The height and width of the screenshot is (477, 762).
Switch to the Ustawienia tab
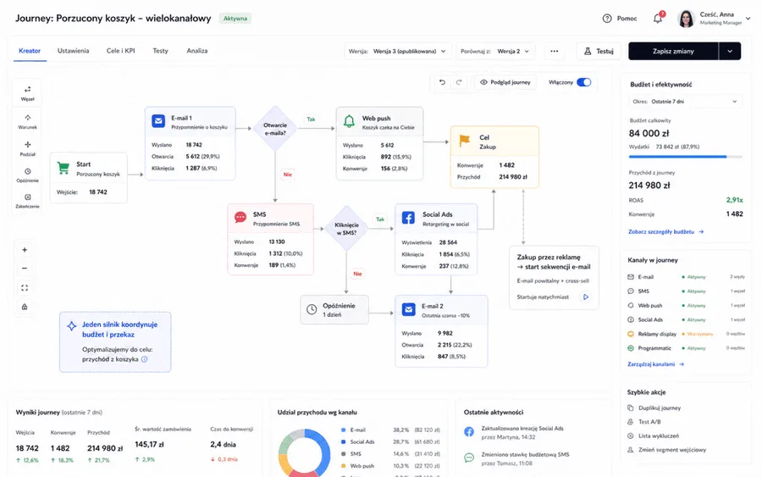73,51
